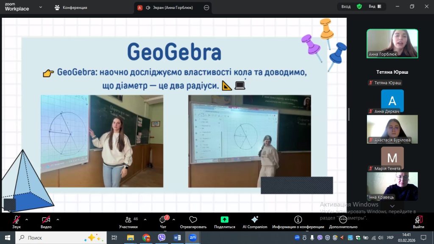Open the Вид view layout options
This screenshot has width=434, height=244.
[x=375, y=6]
